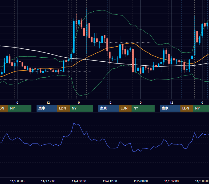Select the long red candlestick before 11/5 00:00
Screen dimensions: 209x184
133,60
